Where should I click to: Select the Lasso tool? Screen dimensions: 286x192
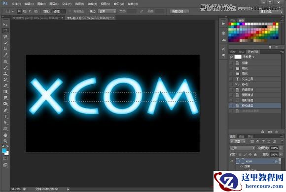(5, 37)
